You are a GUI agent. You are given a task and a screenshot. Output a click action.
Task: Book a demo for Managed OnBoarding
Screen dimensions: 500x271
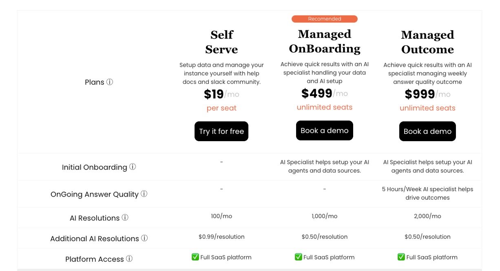coord(325,131)
